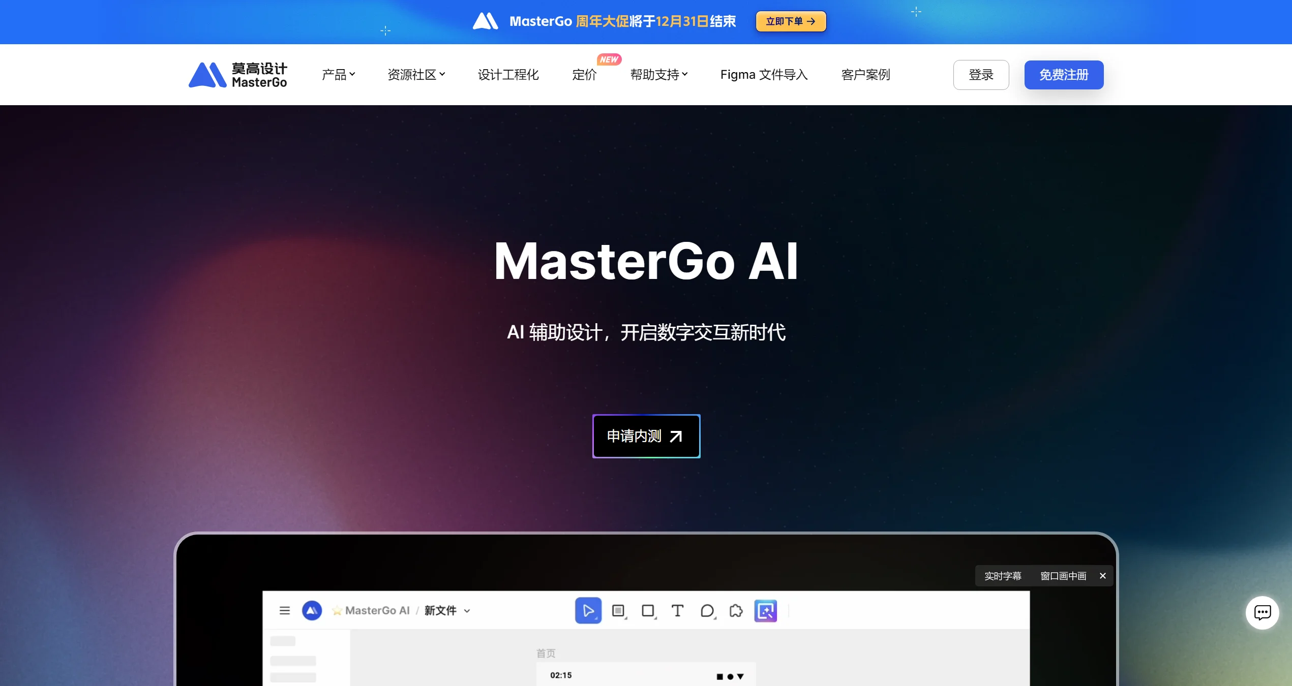This screenshot has width=1292, height=686.
Task: Open the customer support chat bubble
Action: 1263,612
